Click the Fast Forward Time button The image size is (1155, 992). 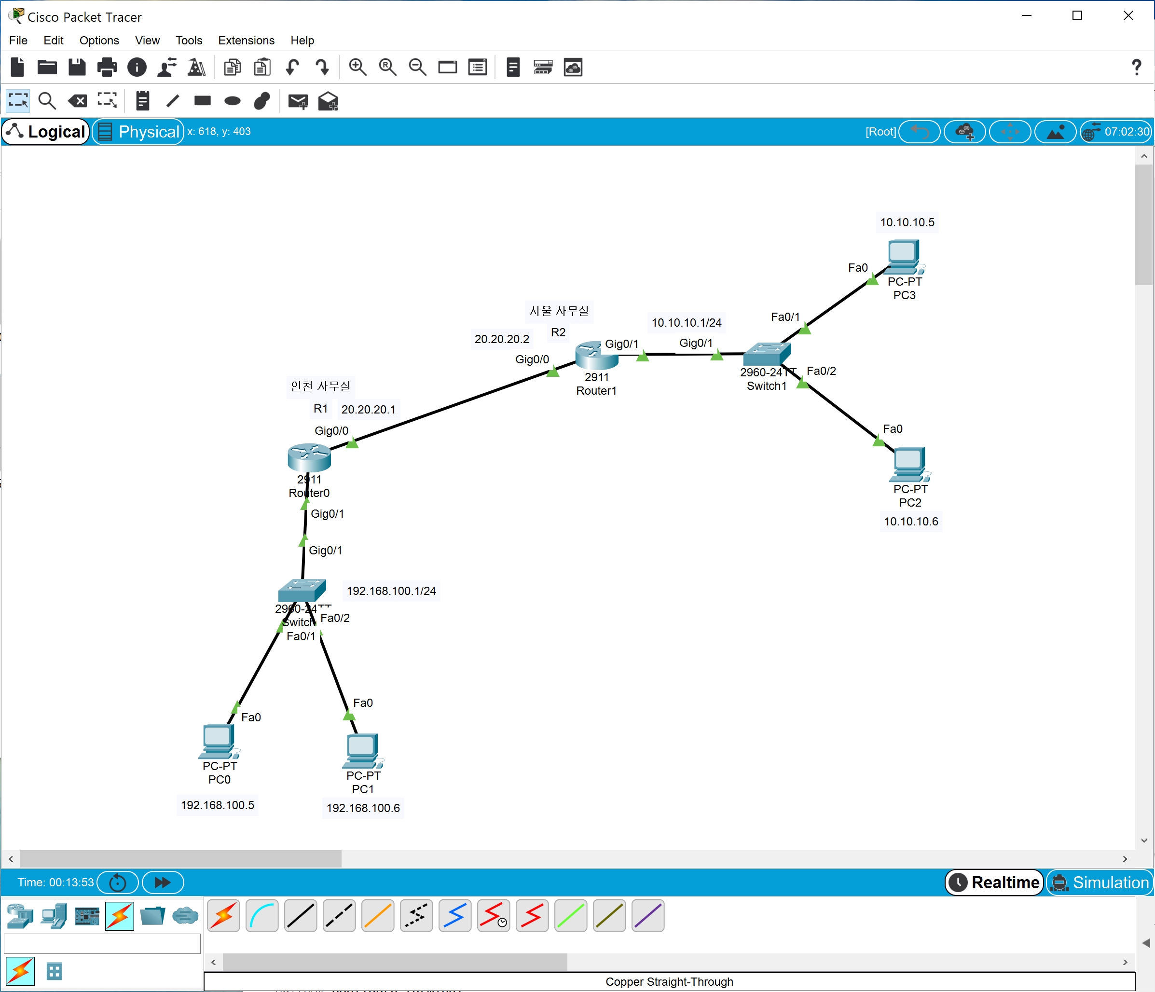(162, 882)
